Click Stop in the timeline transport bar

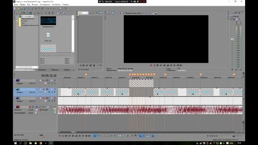[x=76, y=136]
